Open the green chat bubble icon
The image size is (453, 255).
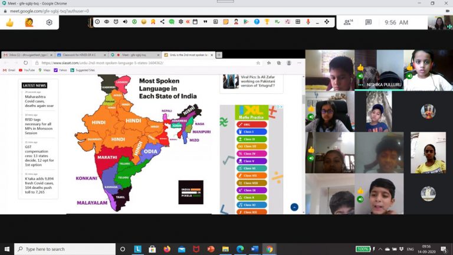tap(172, 22)
